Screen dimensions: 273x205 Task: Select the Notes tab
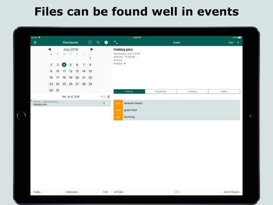[x=224, y=91]
